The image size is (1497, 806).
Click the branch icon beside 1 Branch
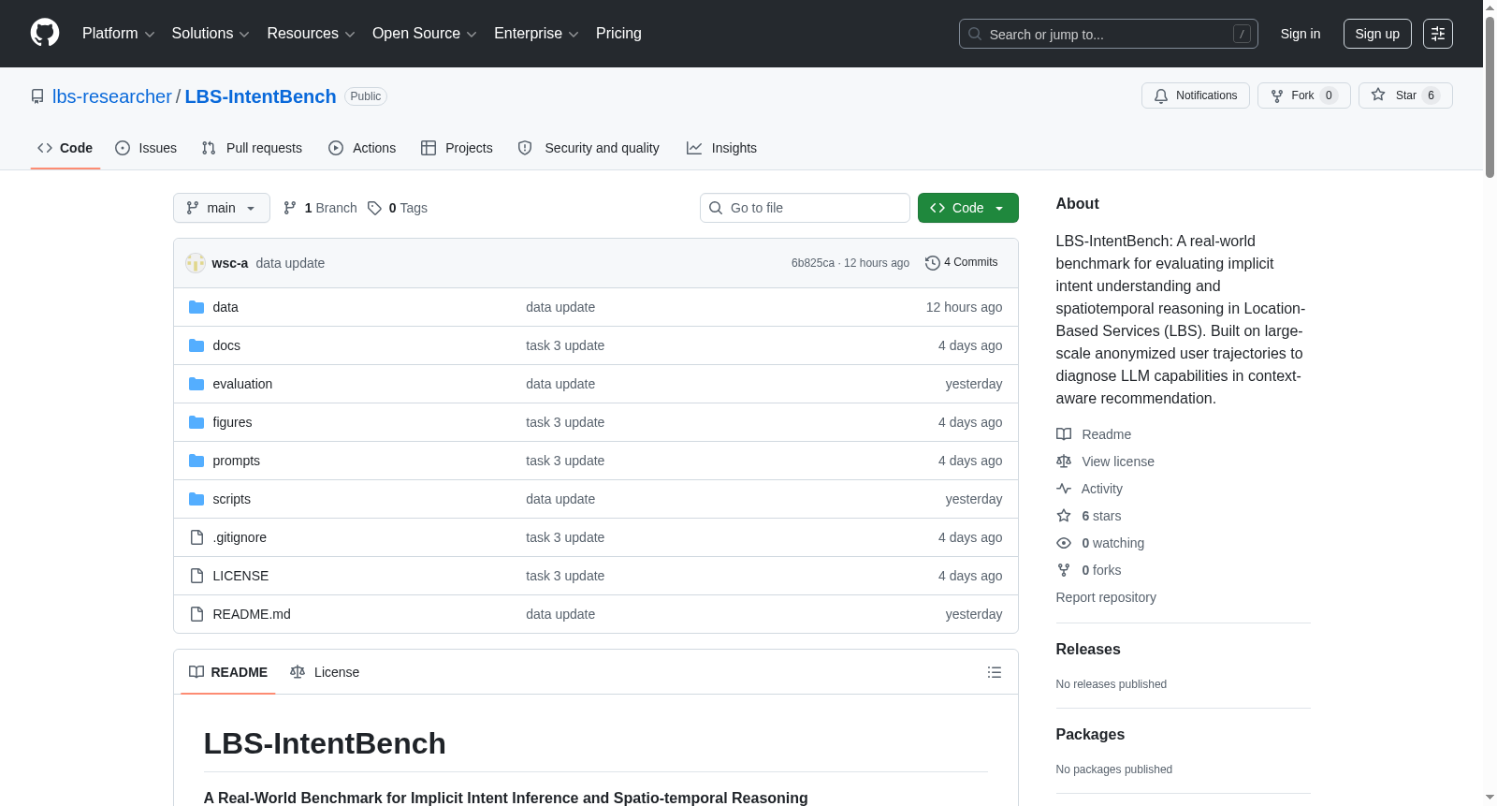[x=290, y=208]
